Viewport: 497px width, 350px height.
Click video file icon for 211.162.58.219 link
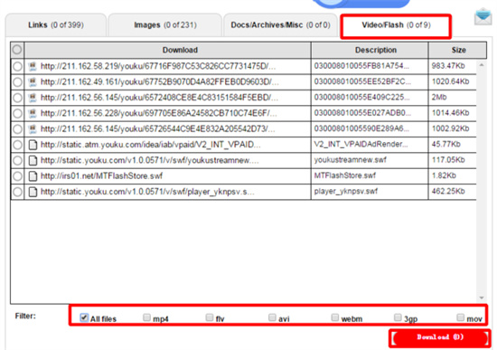pyautogui.click(x=33, y=66)
